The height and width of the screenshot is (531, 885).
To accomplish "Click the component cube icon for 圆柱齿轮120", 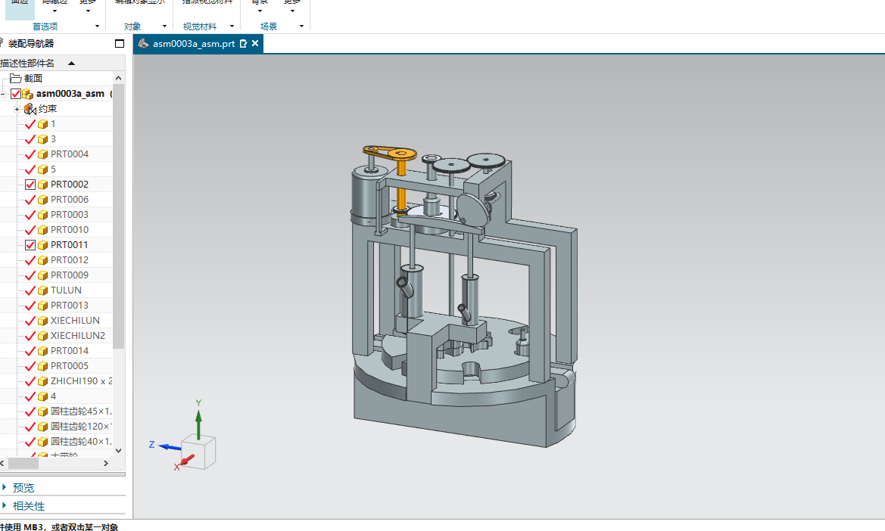I will pyautogui.click(x=43, y=427).
